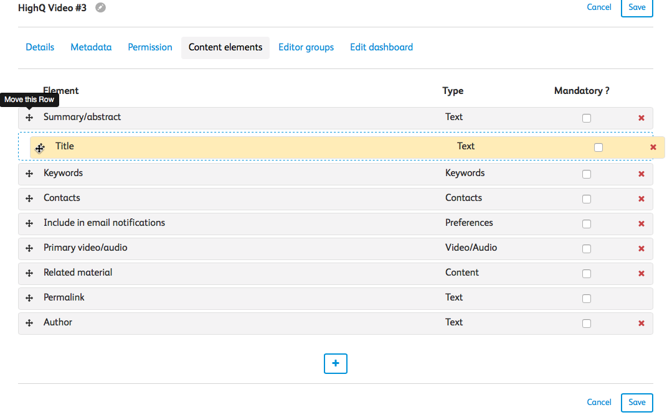Click the move handle for Summary/abstract row
The width and height of the screenshot is (667, 415).
click(x=29, y=118)
